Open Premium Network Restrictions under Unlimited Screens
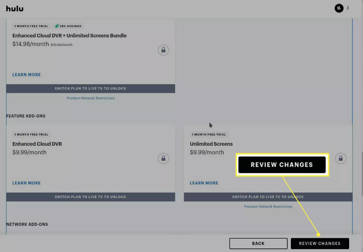Image resolution: width=363 pixels, height=252 pixels. (268, 206)
